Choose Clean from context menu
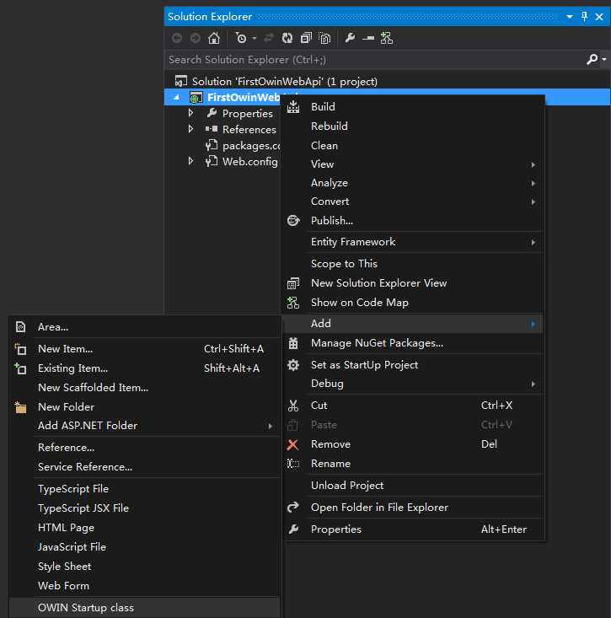611x618 pixels. (413, 145)
